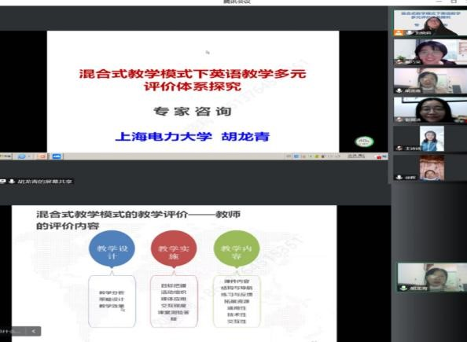The width and height of the screenshot is (467, 342).
Task: Click the 胡龙青的屏幕共享 screen-sharing label
Action: [x=45, y=181]
